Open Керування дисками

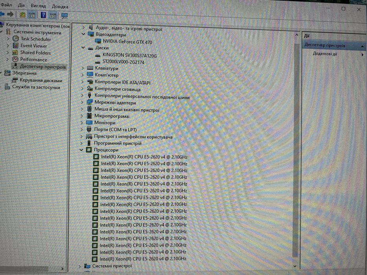pos(41,81)
